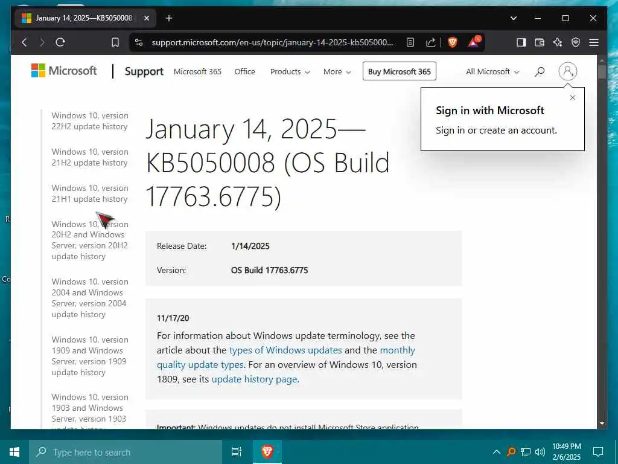Screen dimensions: 618x464
Task: Open Windows 10 version 21H2 update history
Action: [90, 158]
